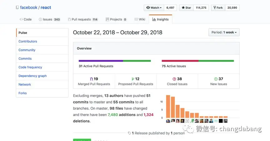The width and height of the screenshot is (270, 141).
Task: Click the issue icon on the Issues tab
Action: tap(40, 19)
